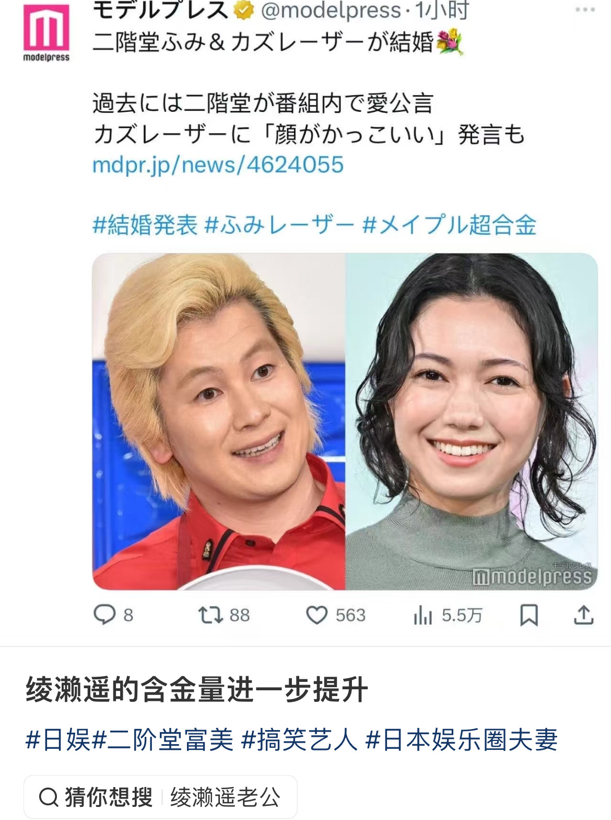
Task: Open the #二阶堂富美 topic tag
Action: 163,739
